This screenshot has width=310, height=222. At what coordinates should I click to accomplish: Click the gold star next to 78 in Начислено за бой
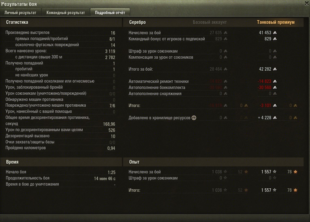click(295, 172)
